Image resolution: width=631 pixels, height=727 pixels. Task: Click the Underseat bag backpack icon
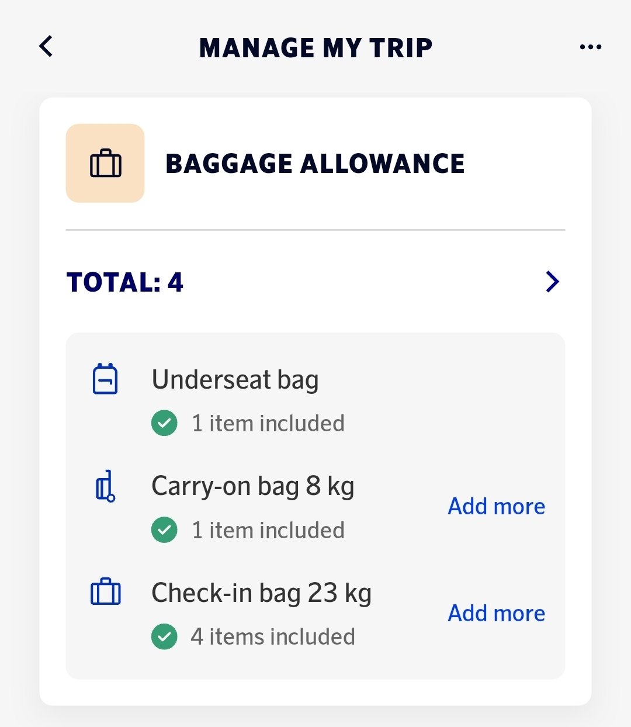105,379
